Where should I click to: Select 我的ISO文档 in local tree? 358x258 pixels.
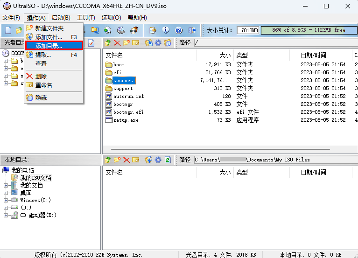tap(35, 178)
